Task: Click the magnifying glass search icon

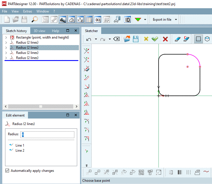Action: [35, 20]
